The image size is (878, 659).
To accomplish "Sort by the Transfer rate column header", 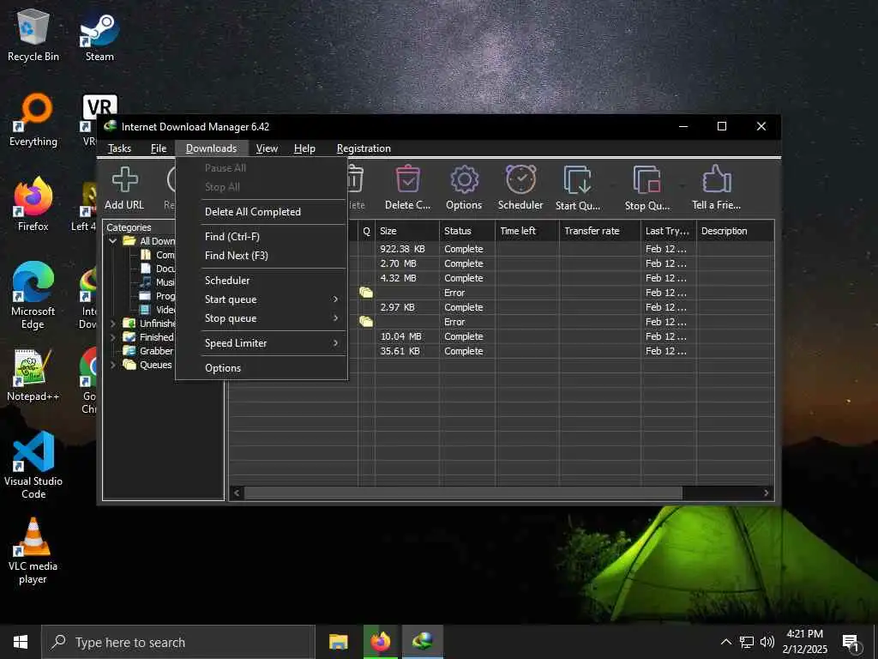I will point(599,231).
